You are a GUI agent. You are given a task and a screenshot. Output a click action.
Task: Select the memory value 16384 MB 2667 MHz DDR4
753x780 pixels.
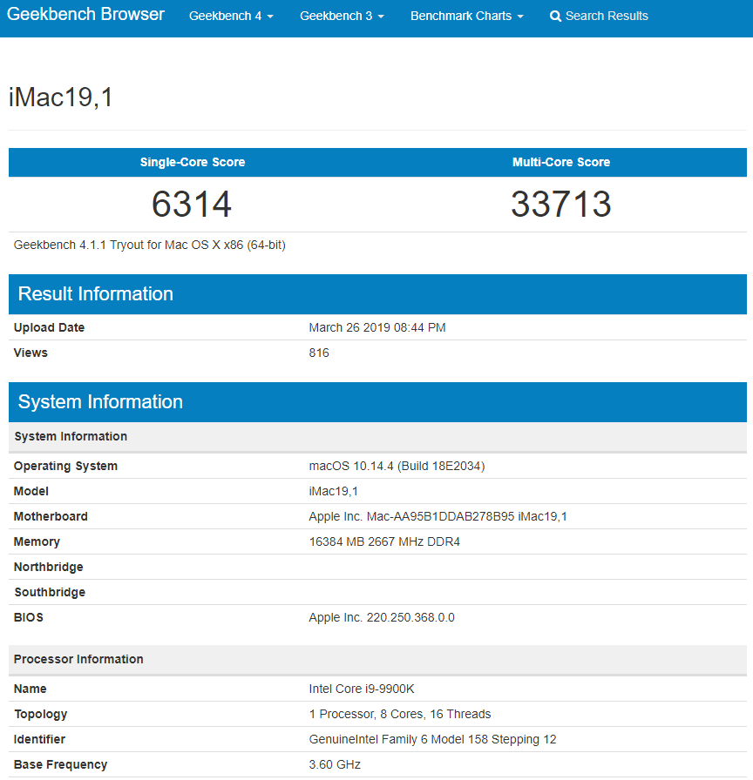(x=384, y=542)
